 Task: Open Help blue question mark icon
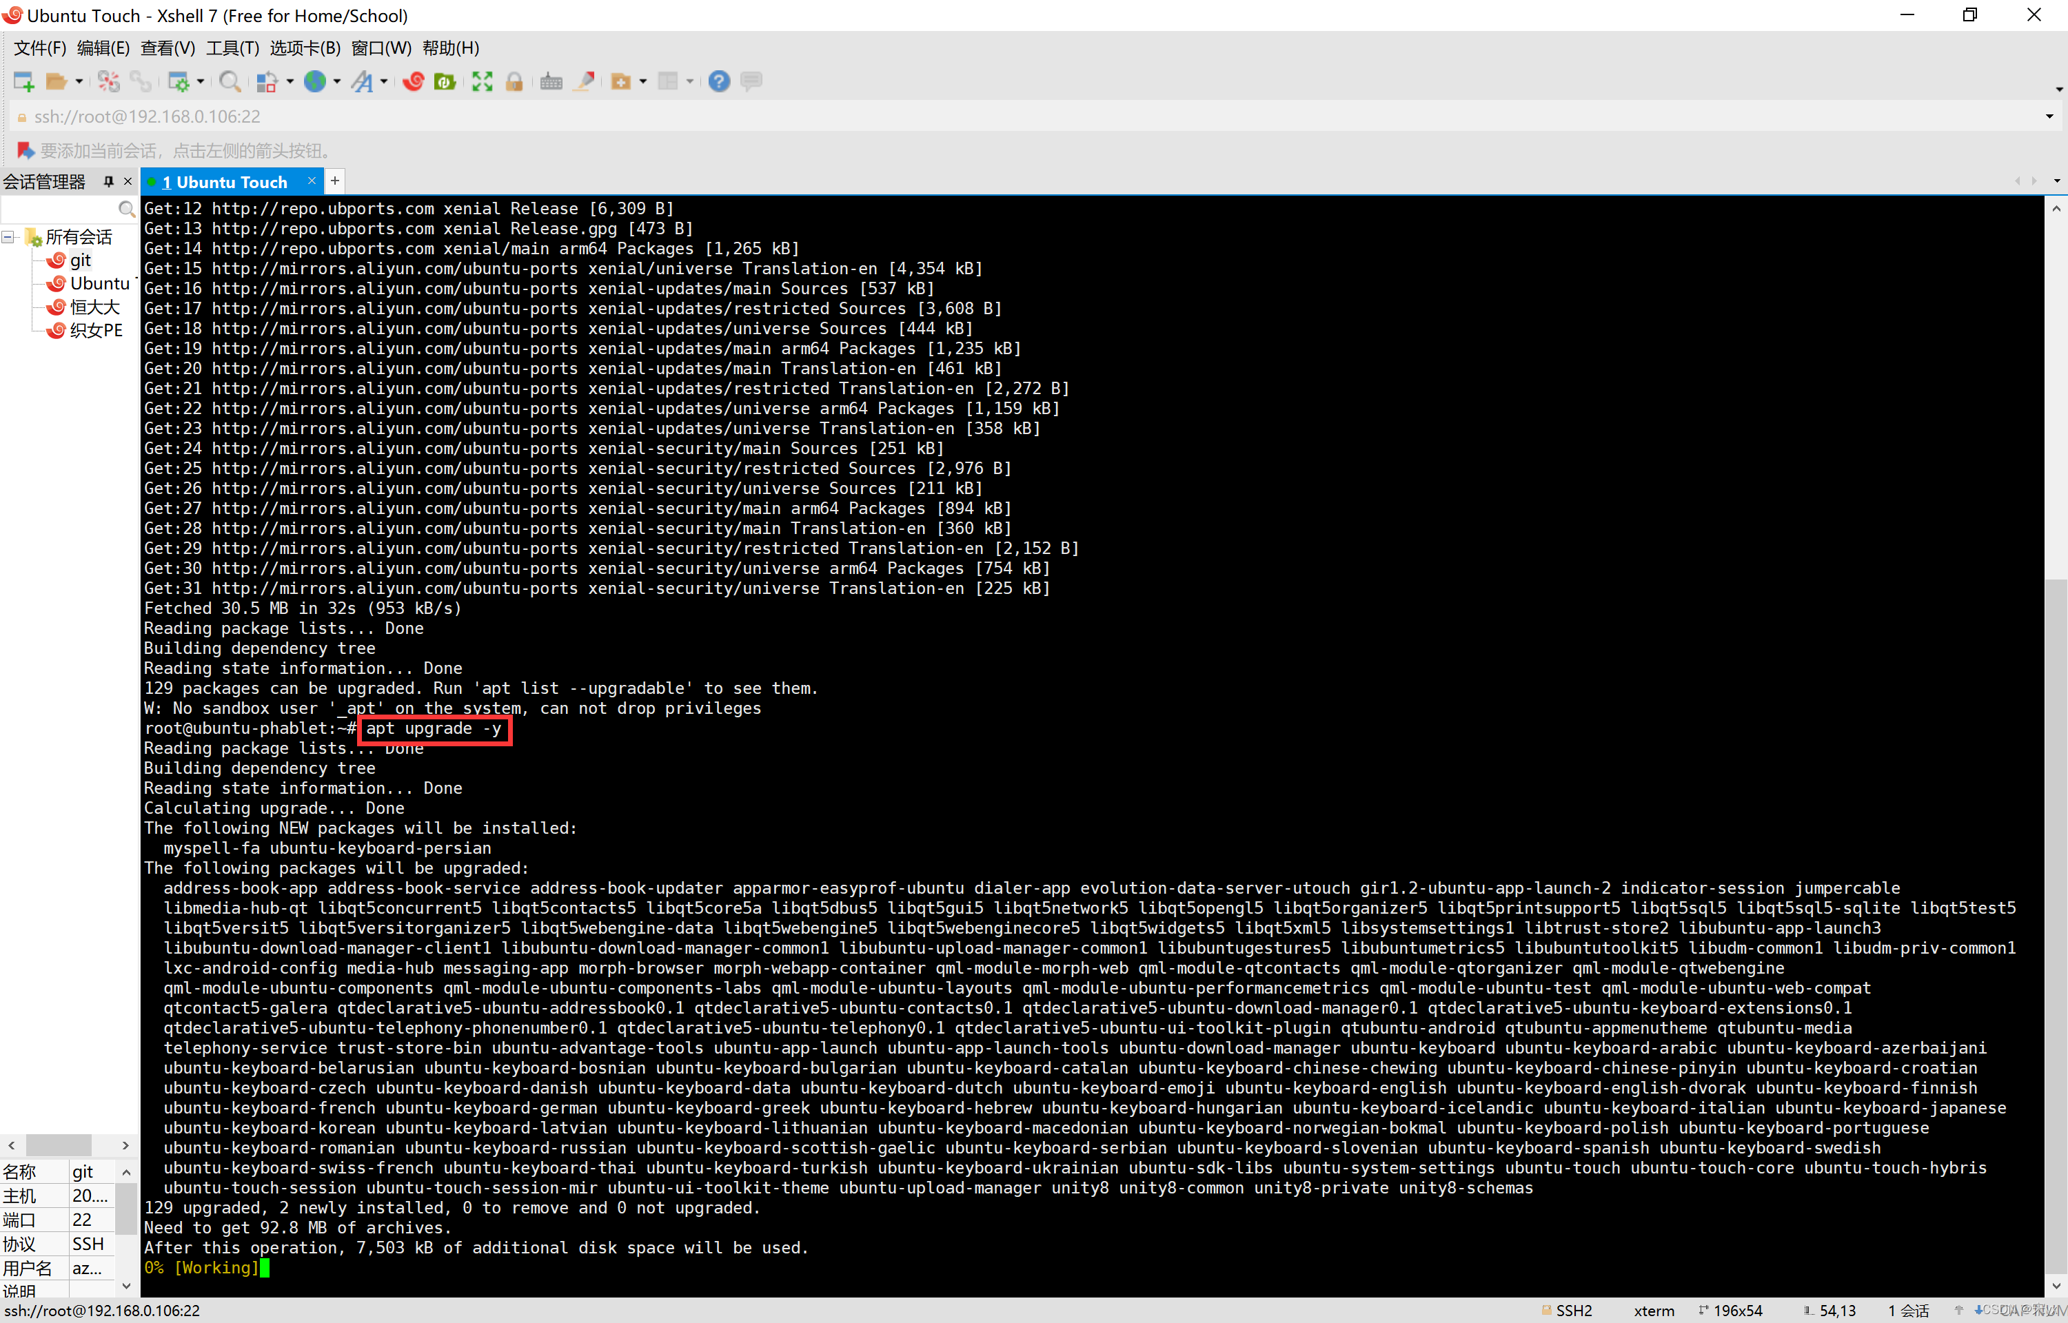pyautogui.click(x=719, y=81)
